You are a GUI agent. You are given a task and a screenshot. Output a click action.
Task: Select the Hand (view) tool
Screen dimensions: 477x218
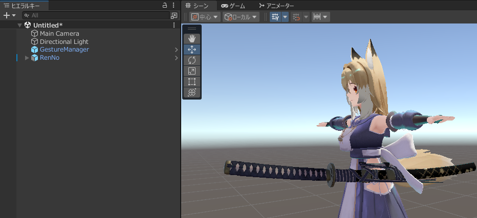[x=192, y=39]
